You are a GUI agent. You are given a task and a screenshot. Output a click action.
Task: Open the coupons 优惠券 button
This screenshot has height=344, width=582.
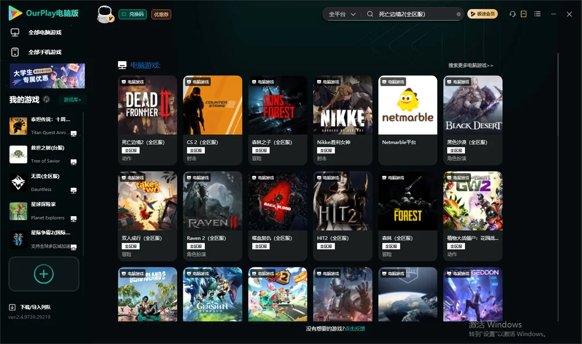pyautogui.click(x=161, y=14)
